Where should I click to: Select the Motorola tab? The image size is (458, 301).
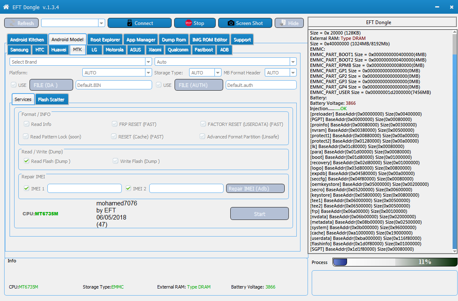pyautogui.click(x=115, y=49)
